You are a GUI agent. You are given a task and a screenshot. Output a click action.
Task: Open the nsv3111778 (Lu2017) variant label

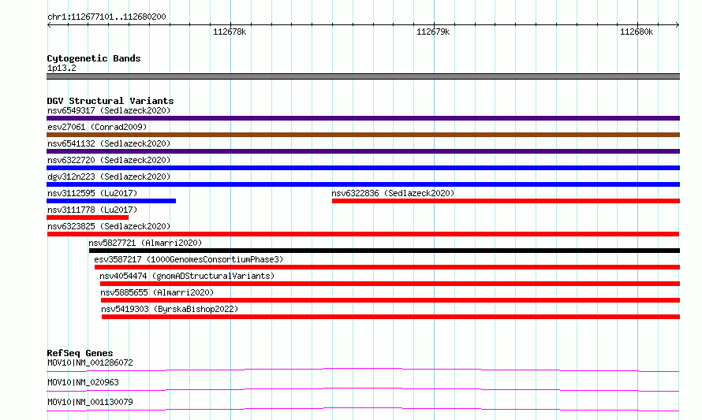point(92,210)
